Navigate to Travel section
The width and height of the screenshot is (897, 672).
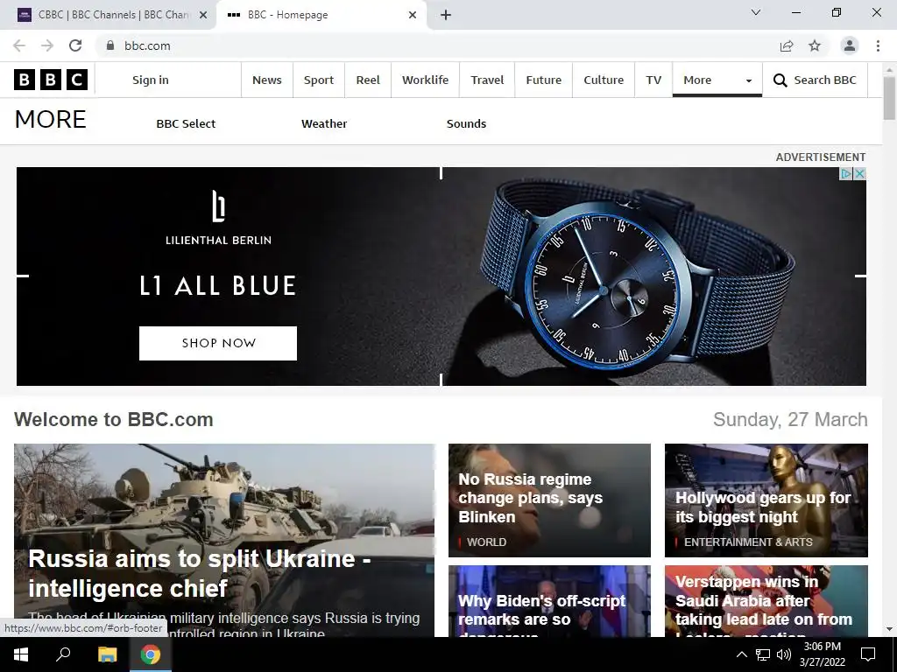pyautogui.click(x=487, y=80)
